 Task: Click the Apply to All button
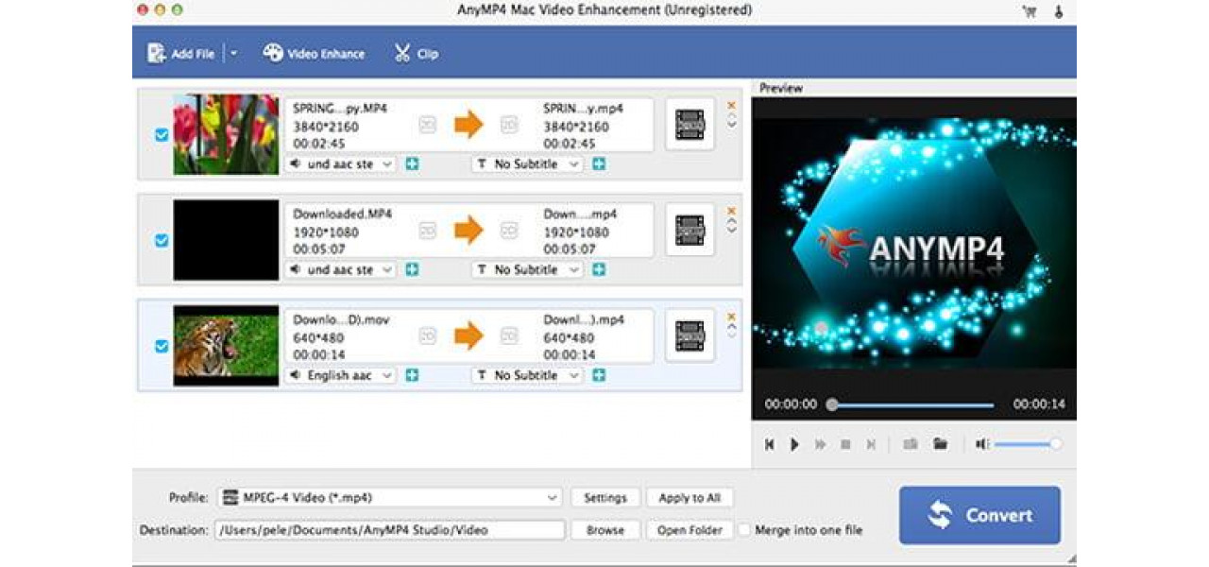pyautogui.click(x=690, y=498)
